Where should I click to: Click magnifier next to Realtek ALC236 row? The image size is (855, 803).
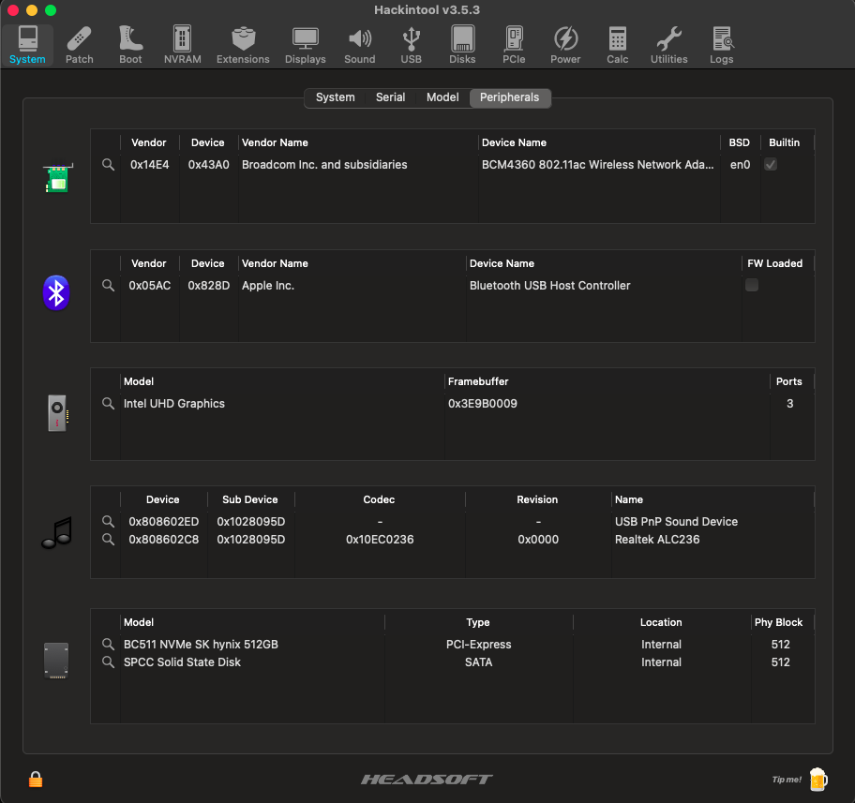tap(108, 539)
